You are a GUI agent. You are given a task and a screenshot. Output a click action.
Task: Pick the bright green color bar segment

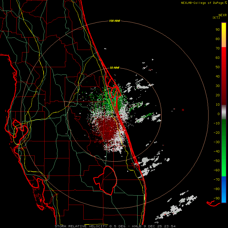[x=224, y=167]
